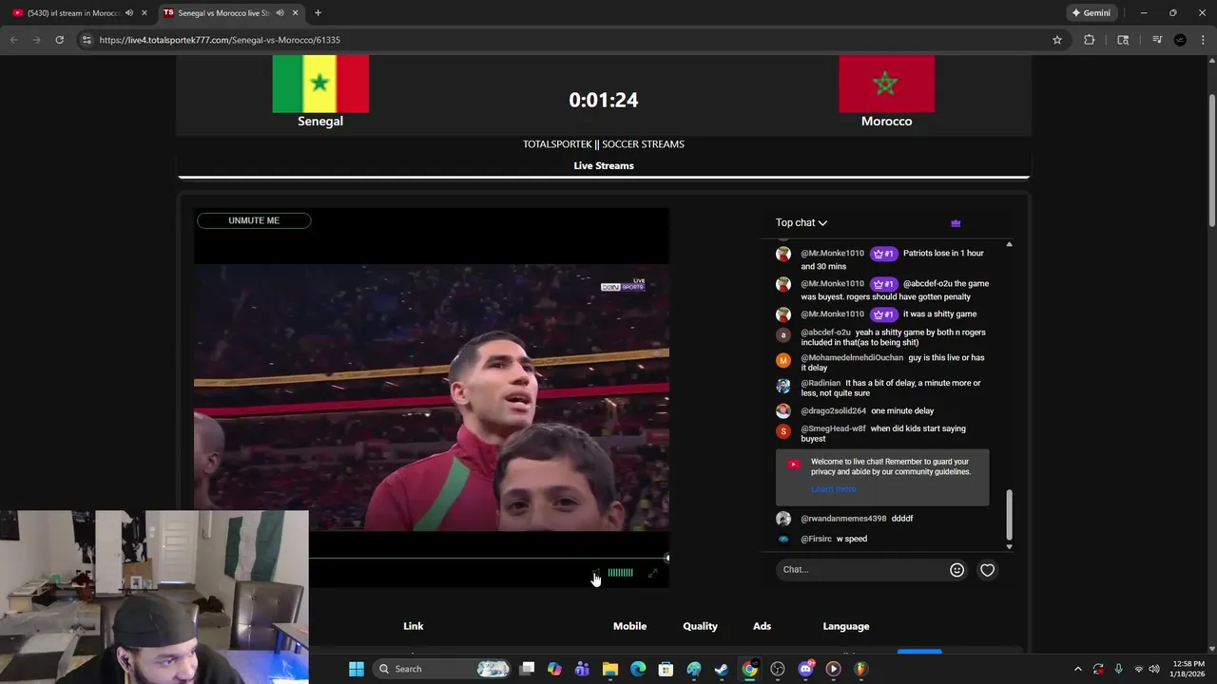The width and height of the screenshot is (1217, 684).
Task: Click the Quality column header
Action: point(700,626)
